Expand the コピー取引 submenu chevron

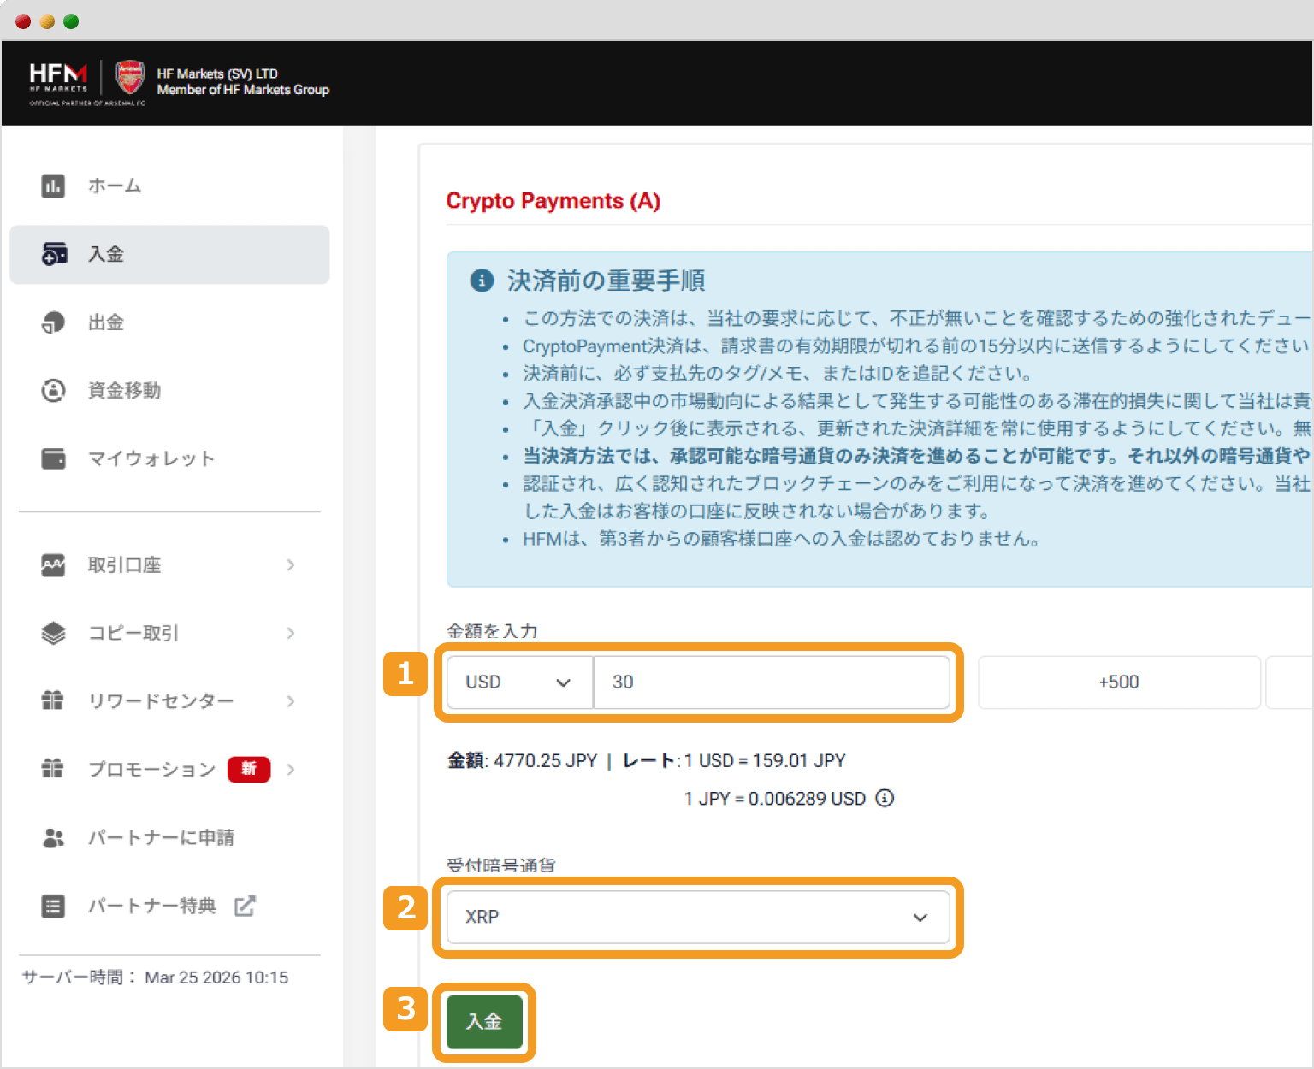coord(291,634)
